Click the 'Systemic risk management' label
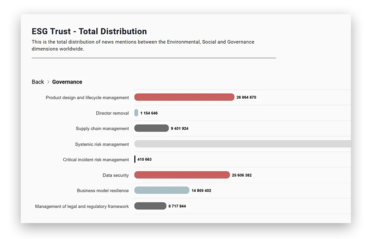The height and width of the screenshot is (239, 373). (102, 144)
